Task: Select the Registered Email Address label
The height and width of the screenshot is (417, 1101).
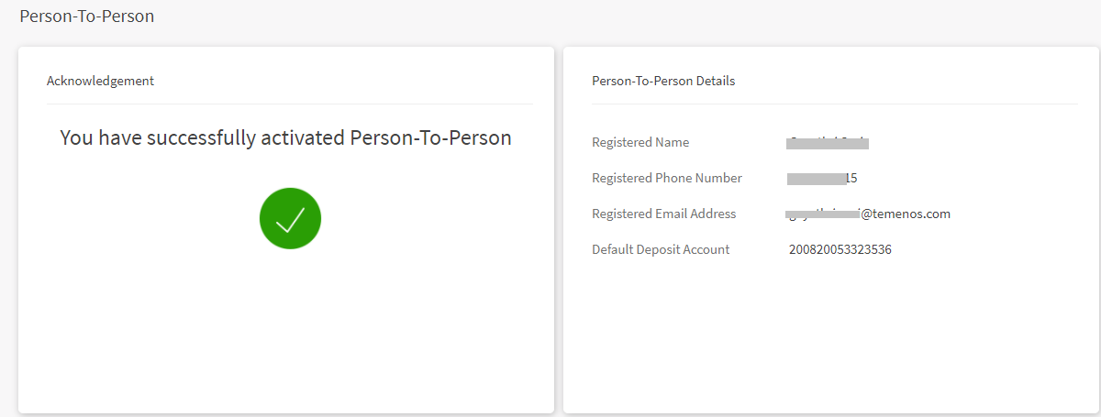Action: (x=664, y=214)
